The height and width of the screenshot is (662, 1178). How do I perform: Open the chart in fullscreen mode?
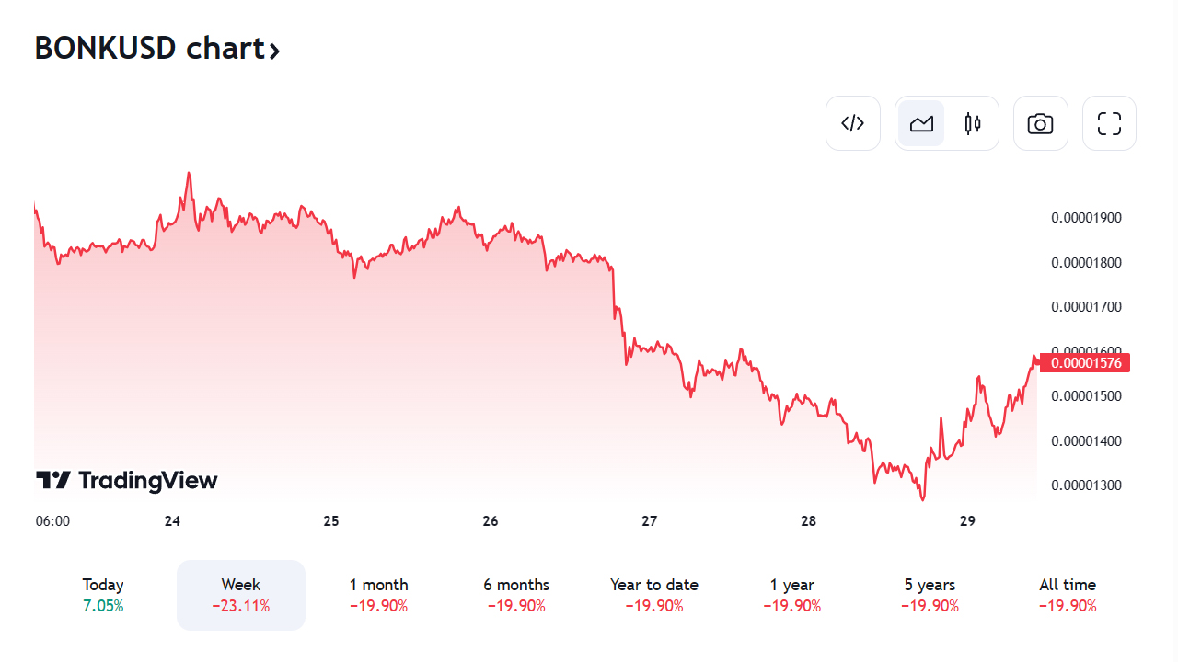pyautogui.click(x=1109, y=123)
